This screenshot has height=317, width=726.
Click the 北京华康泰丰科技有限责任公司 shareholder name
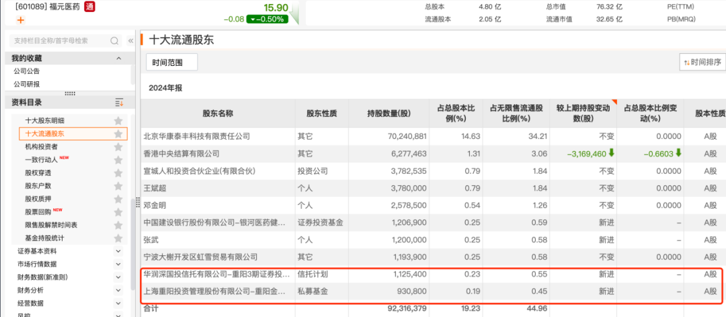click(x=197, y=136)
